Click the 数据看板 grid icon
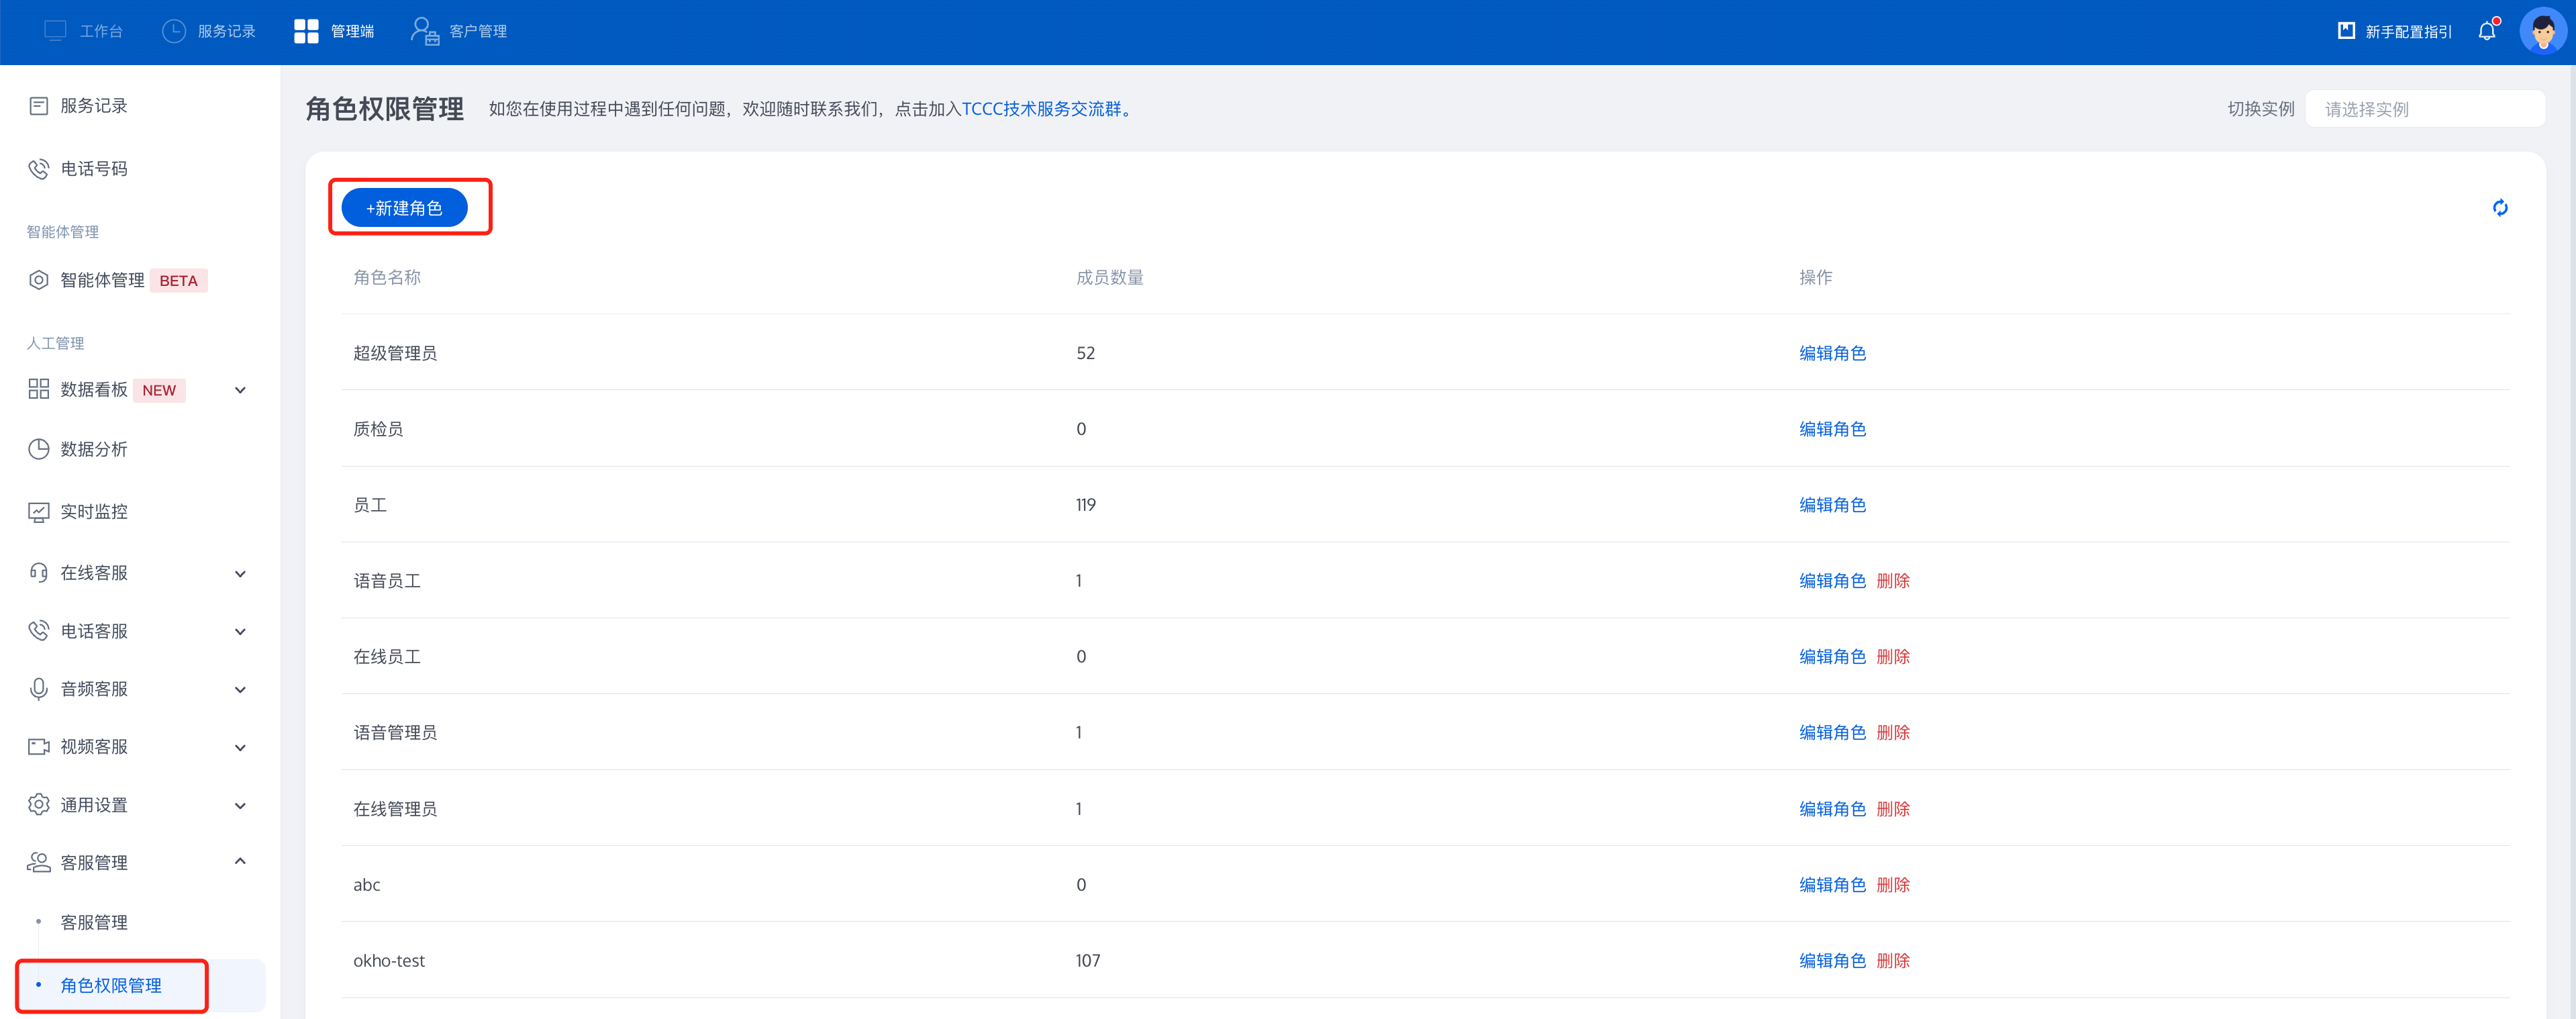 39,389
